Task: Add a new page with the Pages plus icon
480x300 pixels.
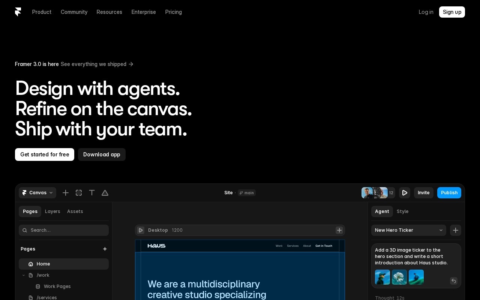Action: click(x=105, y=249)
